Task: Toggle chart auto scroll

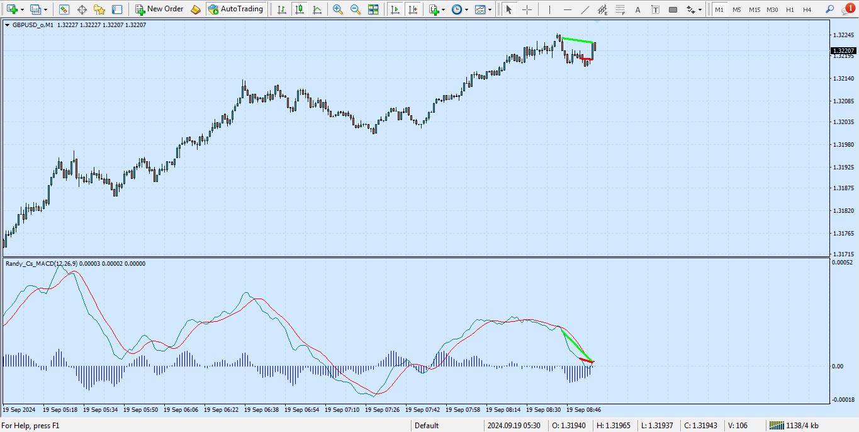Action: [x=395, y=9]
